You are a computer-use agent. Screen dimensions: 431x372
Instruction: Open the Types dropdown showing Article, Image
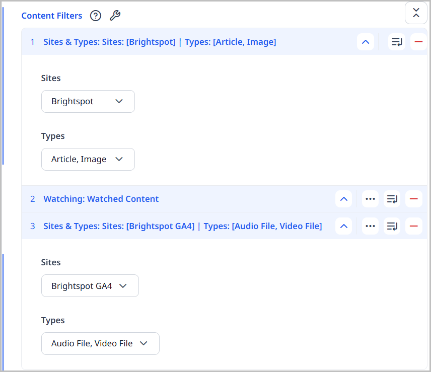(x=88, y=159)
